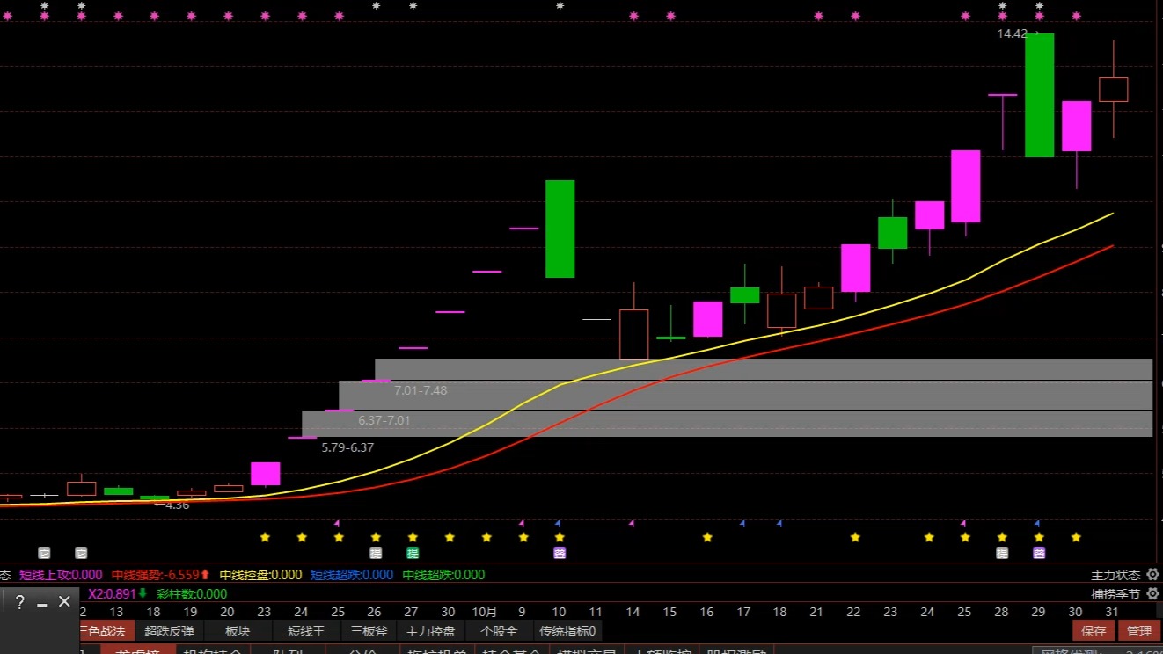Click the white snowflake marker above October 10 candle
This screenshot has width=1163, height=654.
(560, 5)
